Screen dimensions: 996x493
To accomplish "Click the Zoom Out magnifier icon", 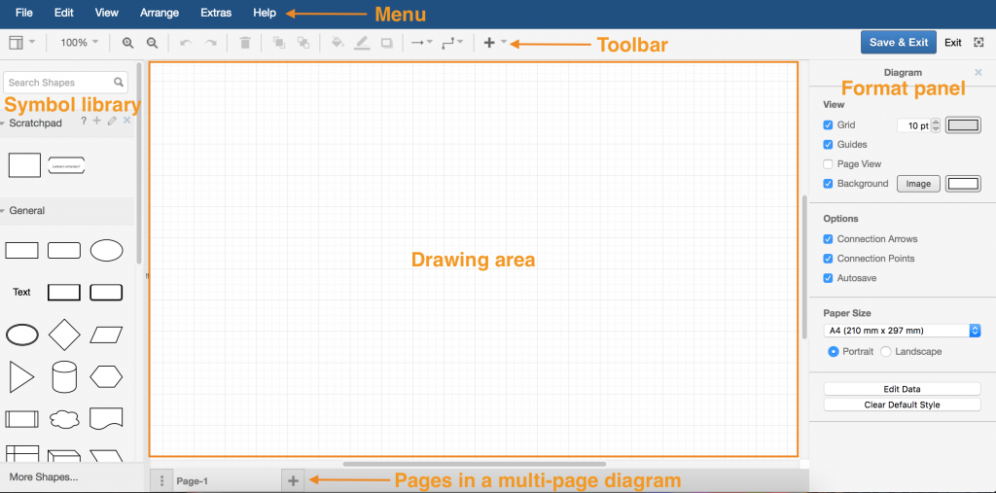I will [152, 43].
